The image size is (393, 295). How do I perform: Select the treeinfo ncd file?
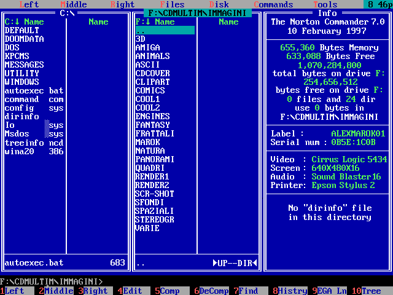click(x=34, y=143)
